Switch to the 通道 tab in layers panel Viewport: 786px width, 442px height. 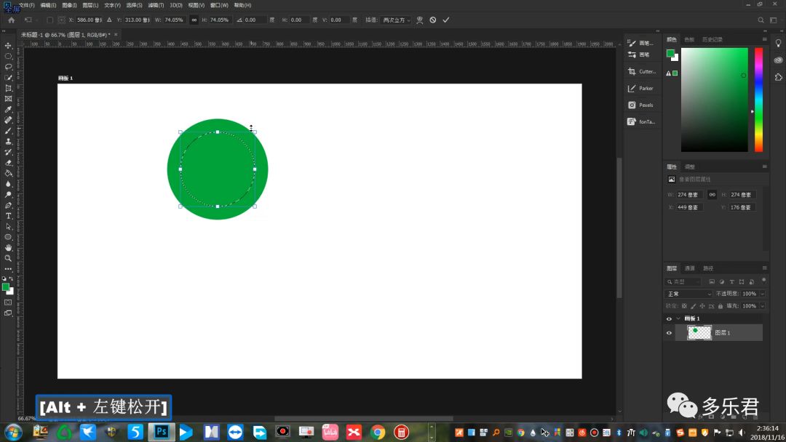tap(690, 268)
